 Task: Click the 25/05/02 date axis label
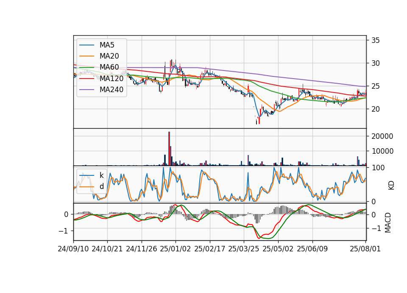278,249
